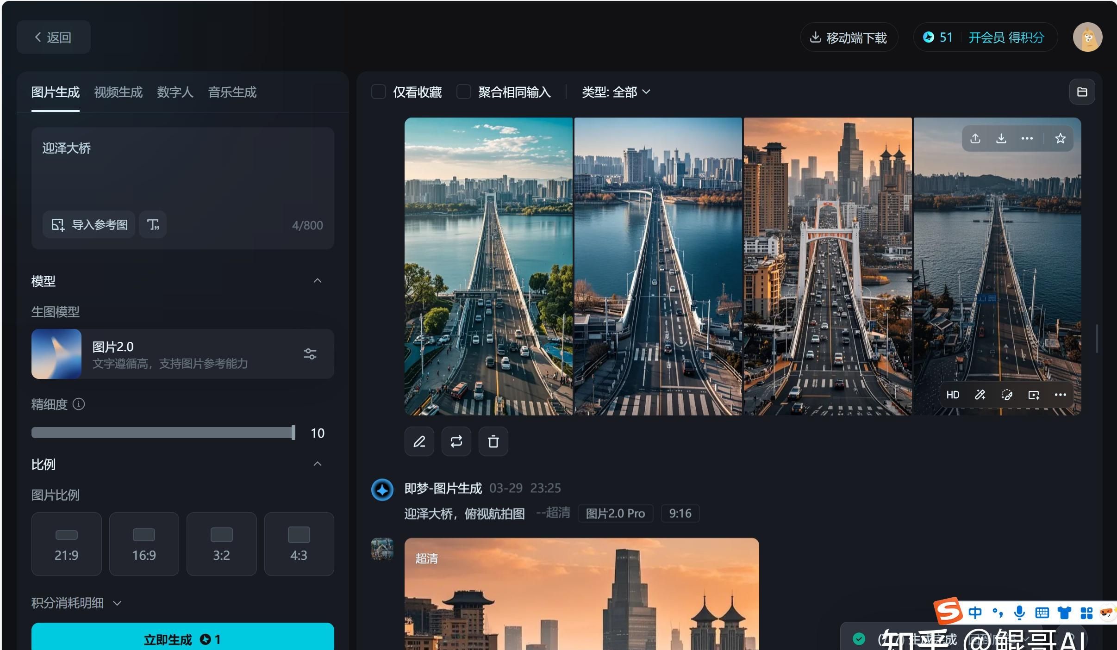Screen dimensions: 1117x650
Task: Open the folder icon at top right
Action: [1082, 92]
